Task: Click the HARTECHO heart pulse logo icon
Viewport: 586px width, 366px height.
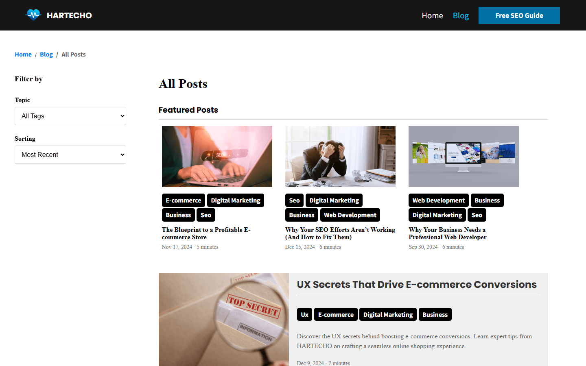Action: [33, 15]
